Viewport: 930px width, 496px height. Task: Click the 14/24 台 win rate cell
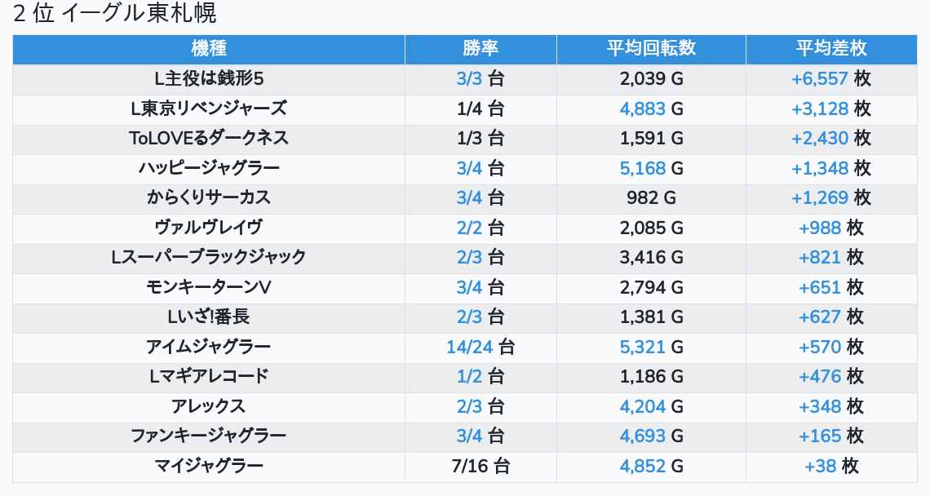click(x=480, y=347)
